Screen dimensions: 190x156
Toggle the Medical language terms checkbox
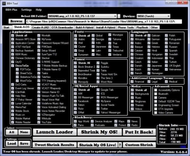click(166, 82)
